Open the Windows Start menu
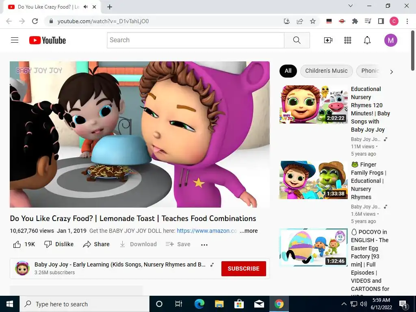This screenshot has height=312, width=416. (10, 304)
